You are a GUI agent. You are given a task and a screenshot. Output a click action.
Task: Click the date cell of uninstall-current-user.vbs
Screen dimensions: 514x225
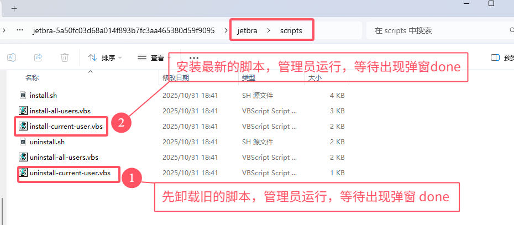(x=190, y=172)
